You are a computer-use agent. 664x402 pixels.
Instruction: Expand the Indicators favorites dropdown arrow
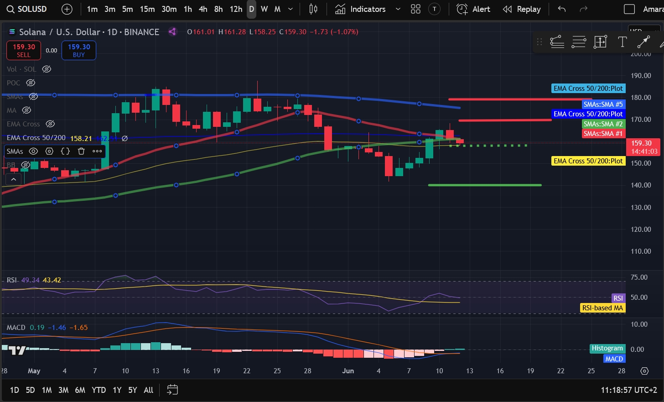click(x=398, y=9)
